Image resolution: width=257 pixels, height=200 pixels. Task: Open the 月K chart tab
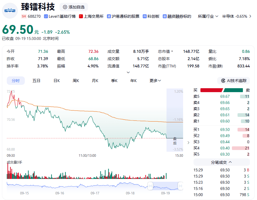pyautogui.click(x=95, y=81)
